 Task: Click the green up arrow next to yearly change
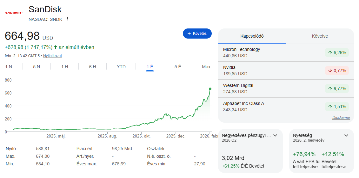pos(56,47)
